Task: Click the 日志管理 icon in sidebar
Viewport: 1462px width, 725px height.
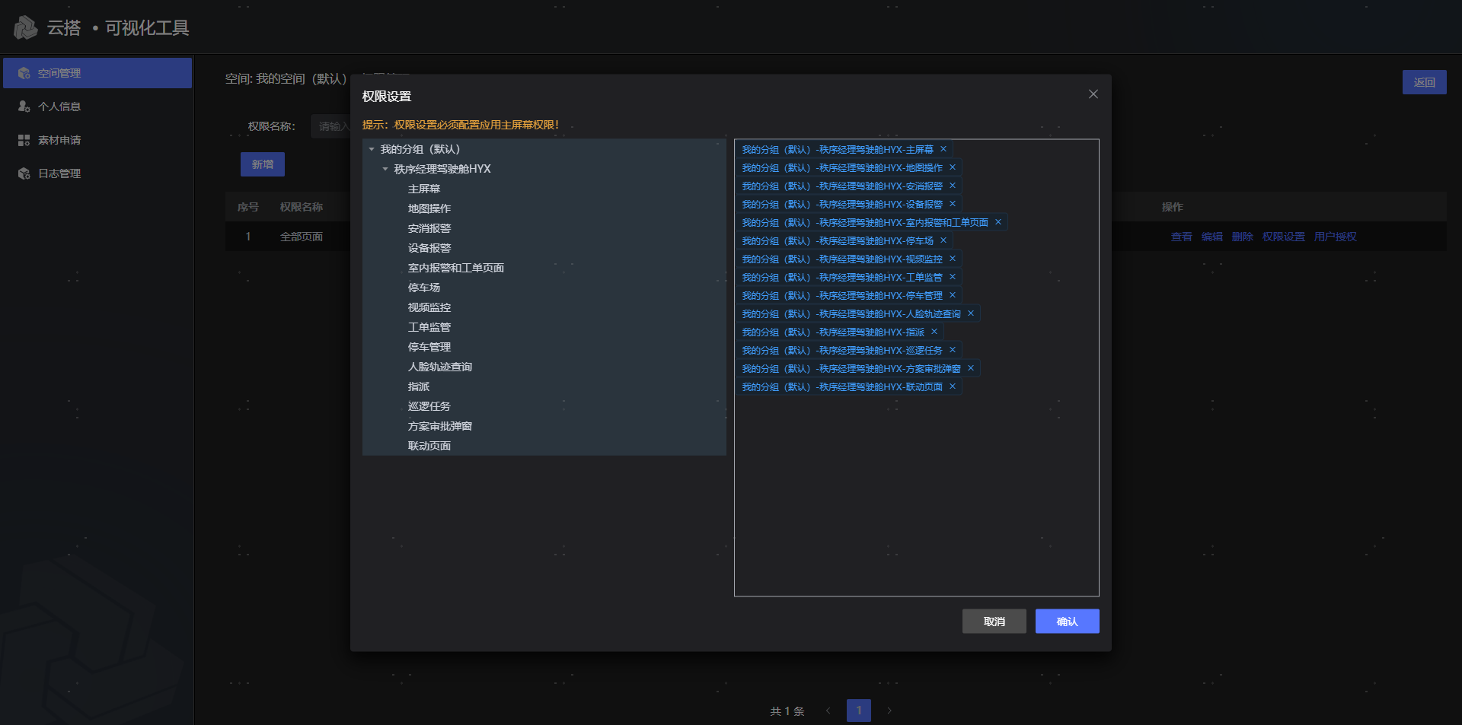Action: (22, 173)
